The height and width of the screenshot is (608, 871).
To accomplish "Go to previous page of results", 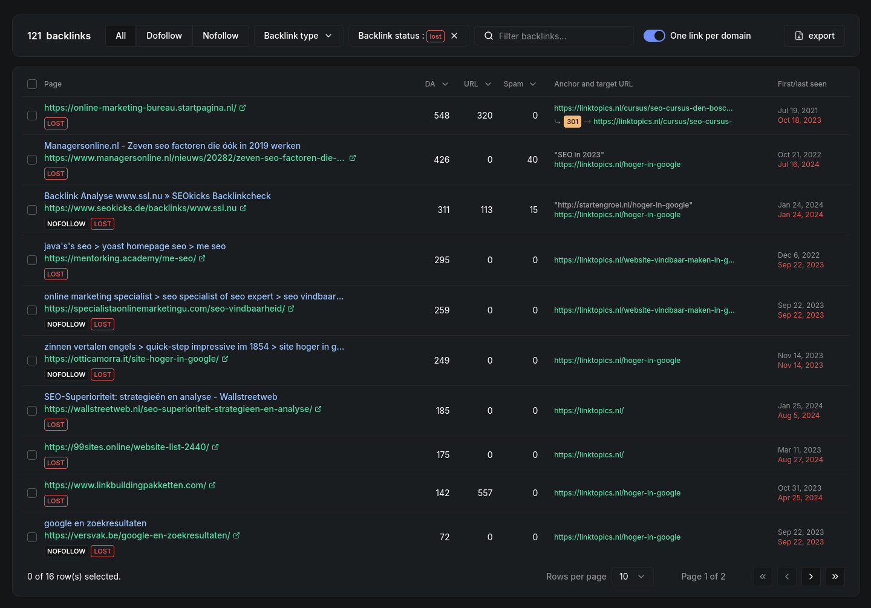I will pos(787,577).
